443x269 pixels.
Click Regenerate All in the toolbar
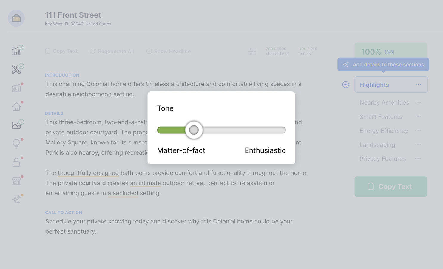(x=112, y=51)
